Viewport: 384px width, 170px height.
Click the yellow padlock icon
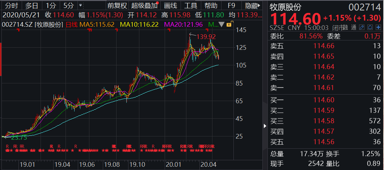(229, 25)
